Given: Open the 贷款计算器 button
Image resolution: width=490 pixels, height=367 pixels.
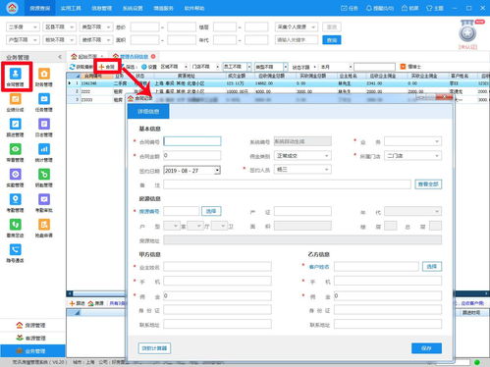Looking at the screenshot, I should click(154, 348).
